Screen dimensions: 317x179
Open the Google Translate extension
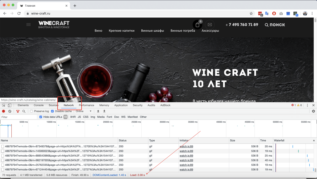[267, 13]
